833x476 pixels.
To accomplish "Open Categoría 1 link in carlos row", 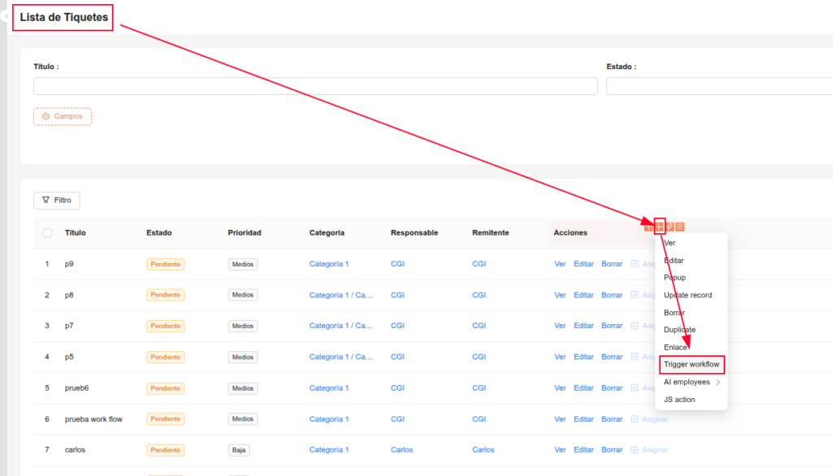I will [329, 450].
